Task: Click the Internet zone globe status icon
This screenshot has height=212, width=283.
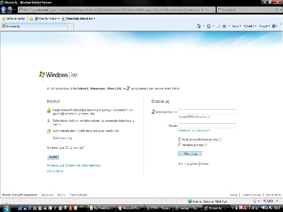Action: 190,201
